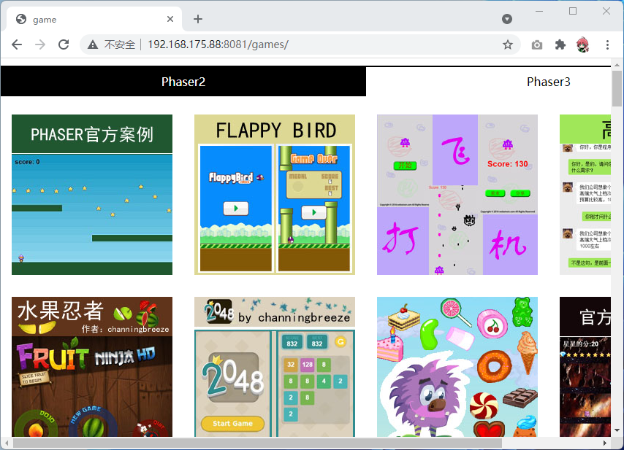Launch the 水果忍者 Fruit Ninja game
This screenshot has height=450, width=624.
point(92,367)
